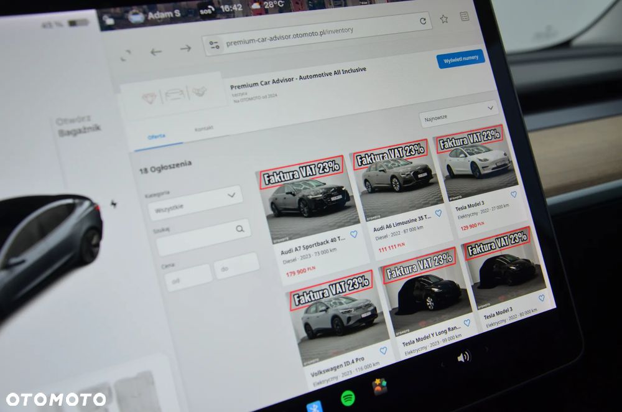Viewport: 622px width, 412px height.
Task: Open the Bluetooth icon in Tesla dock
Action: coord(315,406)
